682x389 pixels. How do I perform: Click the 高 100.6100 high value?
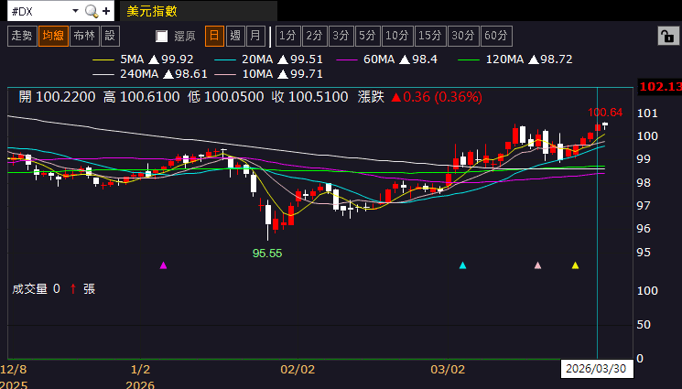coord(141,97)
